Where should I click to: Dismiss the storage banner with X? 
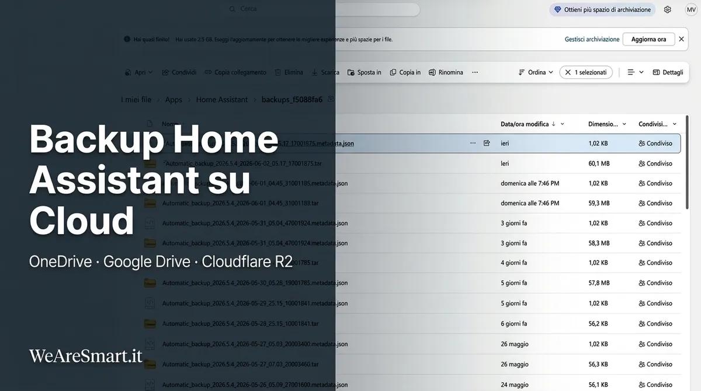pyautogui.click(x=681, y=39)
